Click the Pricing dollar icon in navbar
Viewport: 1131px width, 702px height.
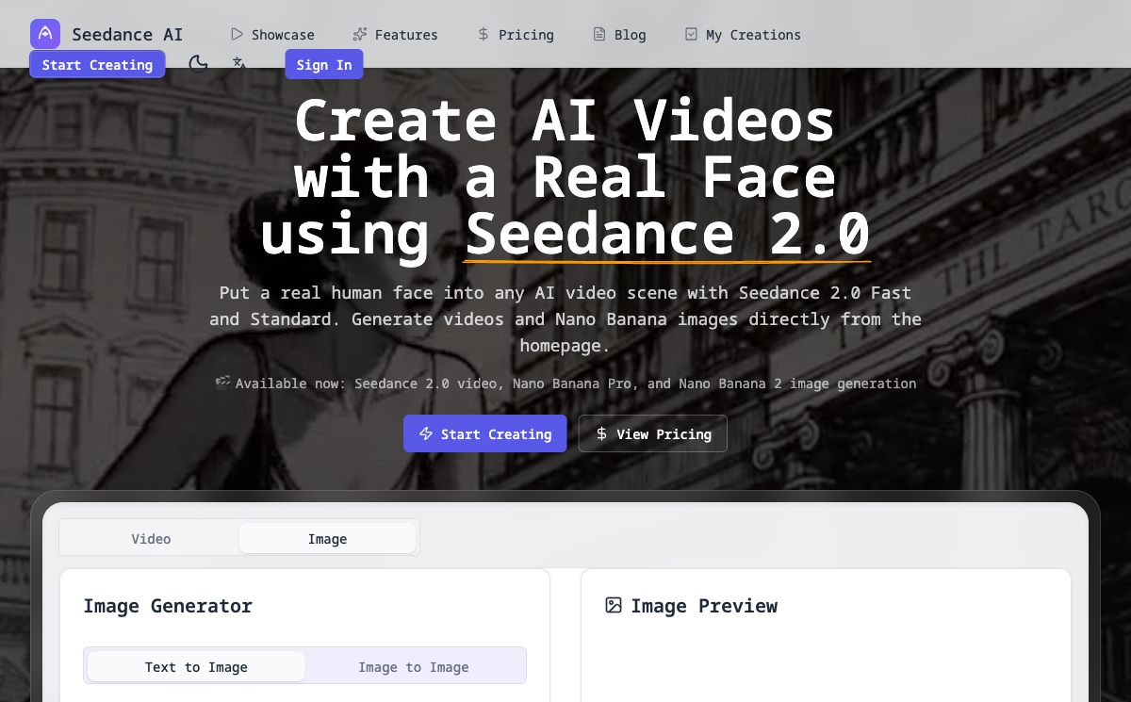point(484,34)
